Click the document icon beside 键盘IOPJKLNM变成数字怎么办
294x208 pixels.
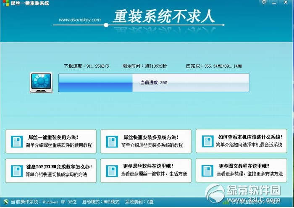[x=16, y=170]
